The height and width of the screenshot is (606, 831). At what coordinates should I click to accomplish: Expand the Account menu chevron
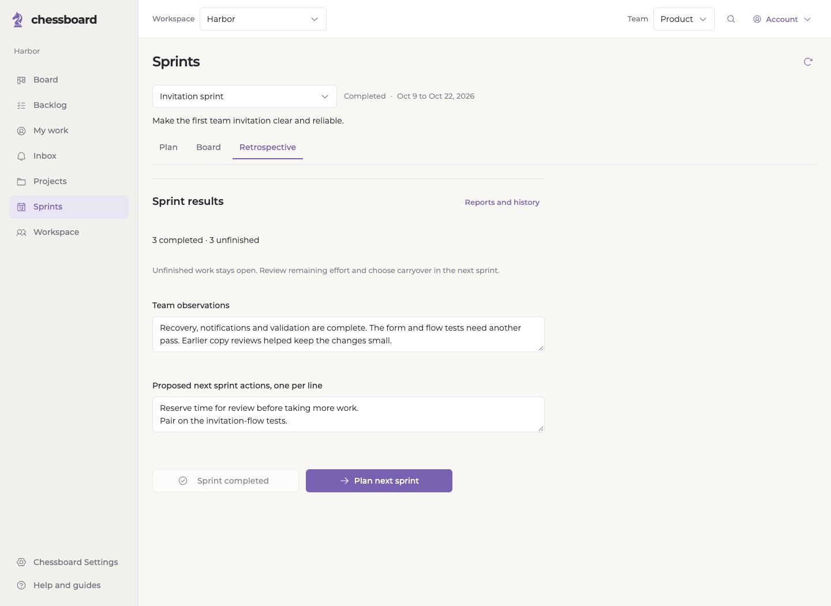point(807,19)
